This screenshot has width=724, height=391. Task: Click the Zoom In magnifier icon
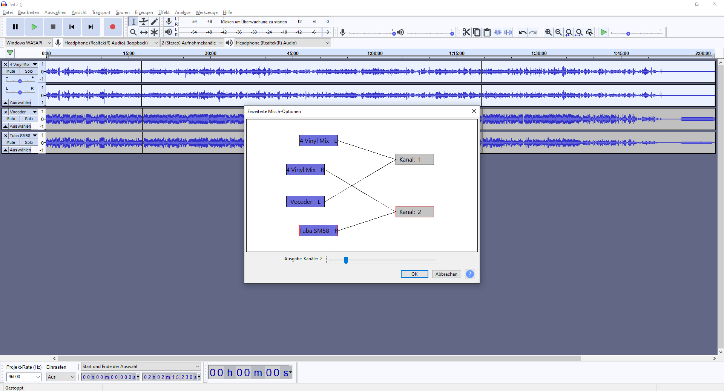pos(548,32)
